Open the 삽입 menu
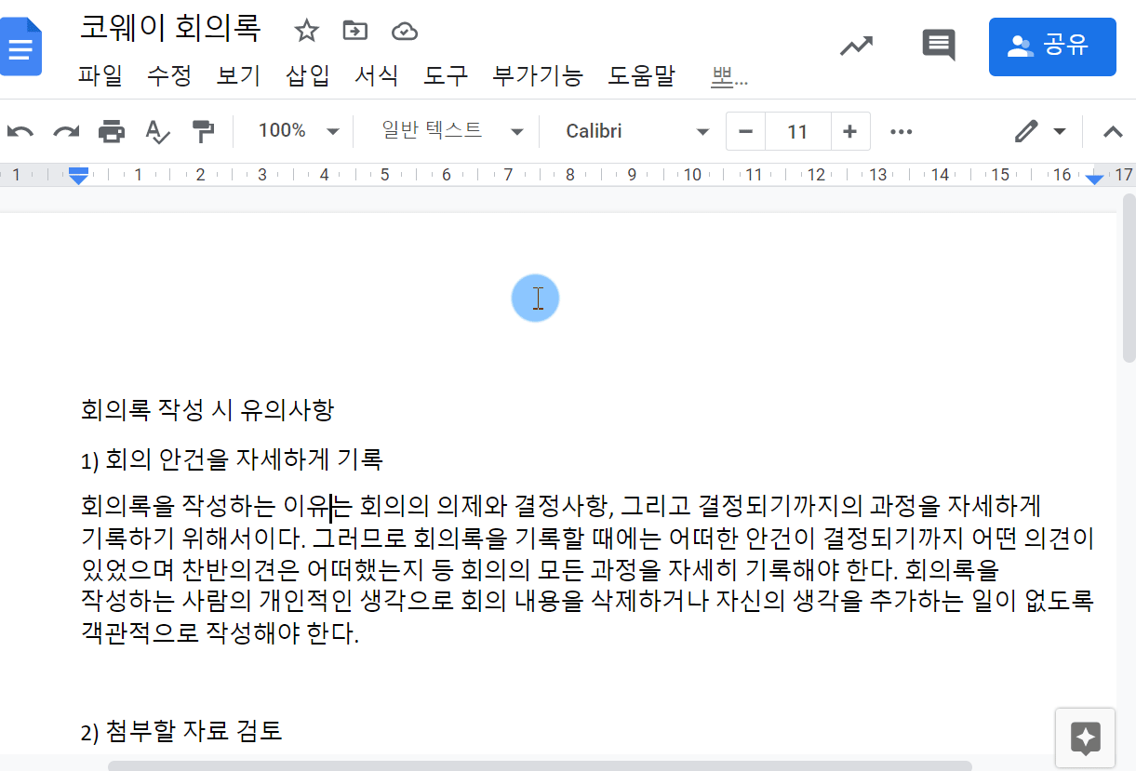This screenshot has height=771, width=1136. (x=308, y=76)
